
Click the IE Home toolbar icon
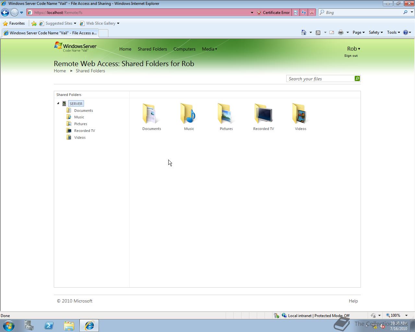point(304,32)
